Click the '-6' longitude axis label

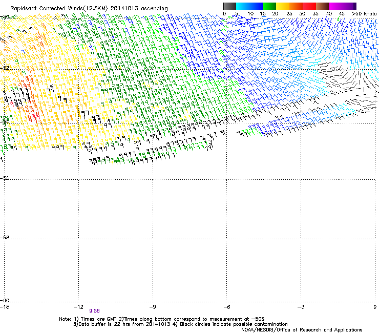(226, 307)
